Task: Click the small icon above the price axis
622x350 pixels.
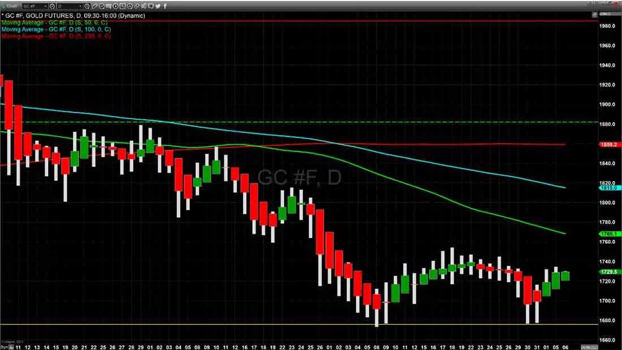Action: [594, 15]
